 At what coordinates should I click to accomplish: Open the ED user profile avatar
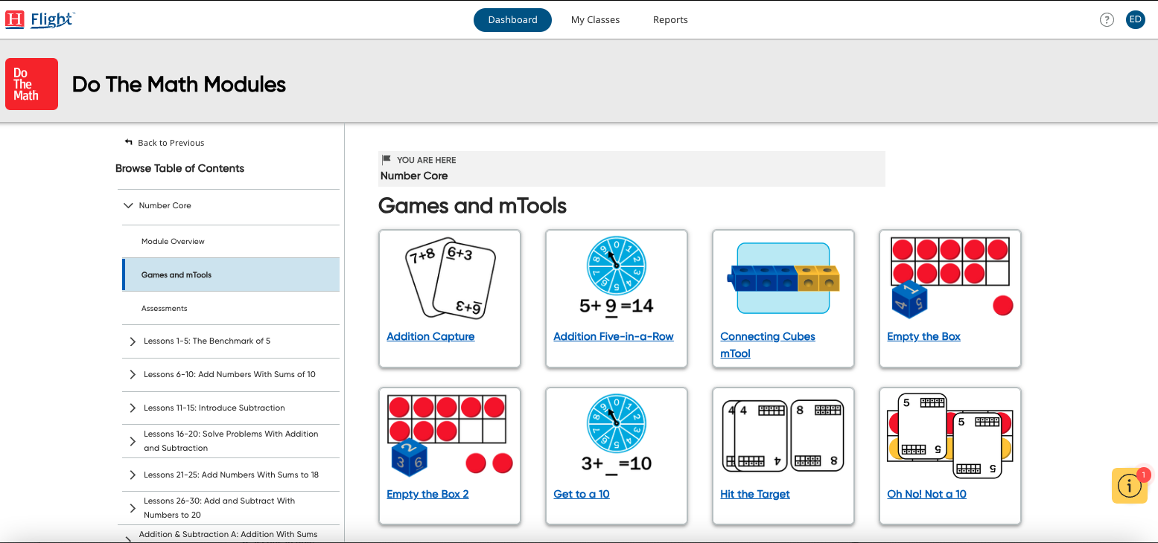(1135, 20)
